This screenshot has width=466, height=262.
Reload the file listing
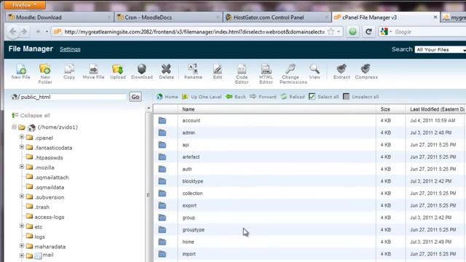coord(293,97)
